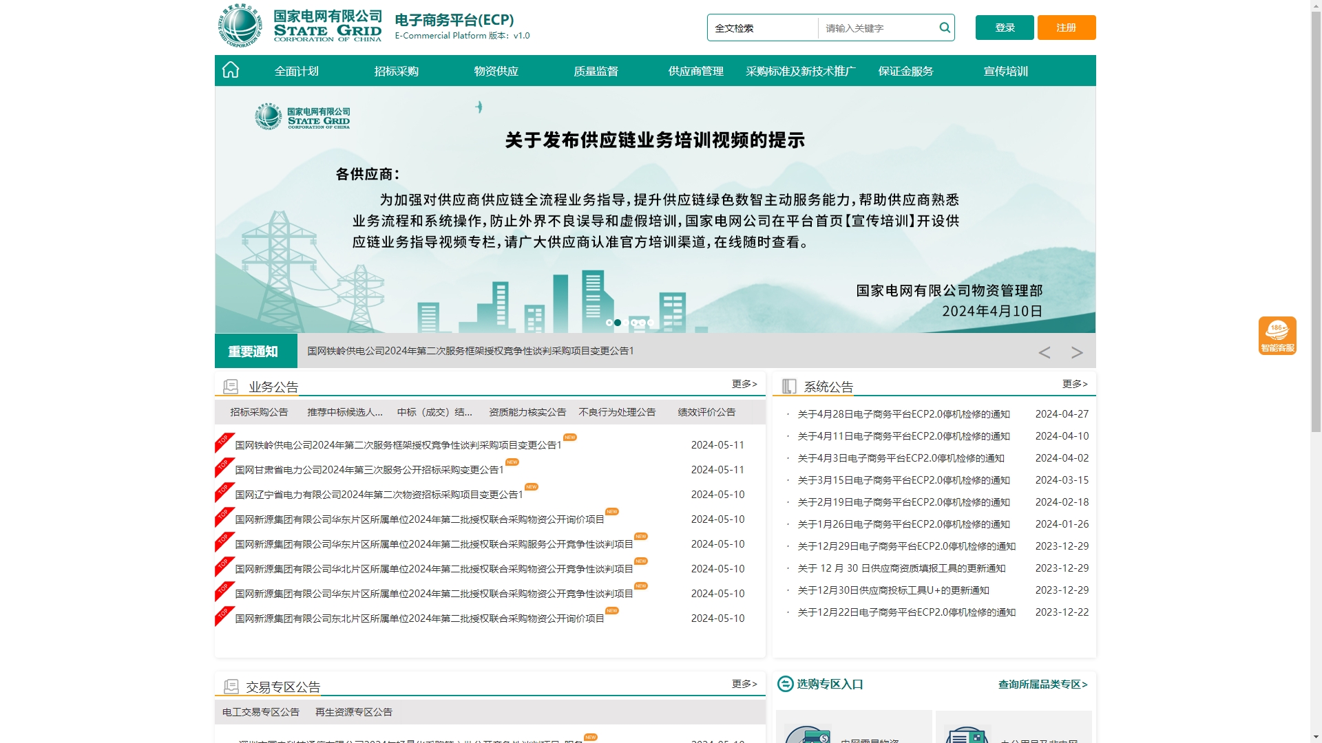Switch to 资质能力核实公告 tab

(527, 412)
